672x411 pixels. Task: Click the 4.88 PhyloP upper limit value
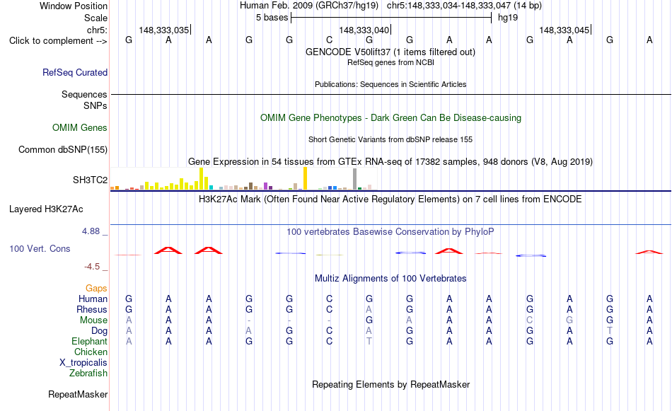91,231
